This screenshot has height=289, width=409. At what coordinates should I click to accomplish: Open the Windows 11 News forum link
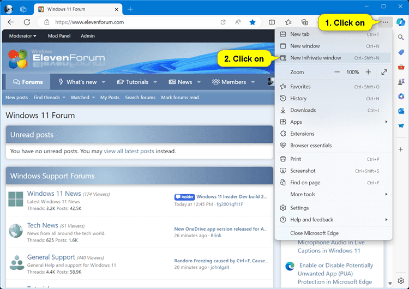tap(54, 194)
